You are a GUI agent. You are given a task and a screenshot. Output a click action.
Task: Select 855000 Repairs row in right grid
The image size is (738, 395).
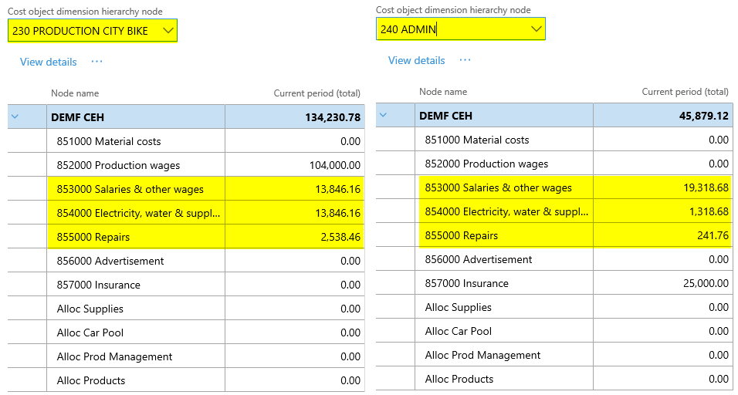coord(461,235)
